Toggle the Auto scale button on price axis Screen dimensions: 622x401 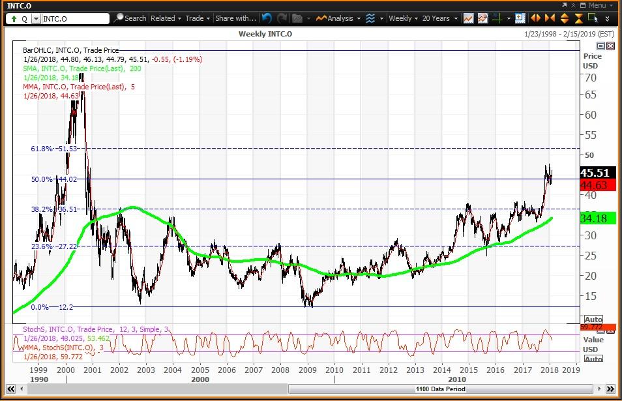pyautogui.click(x=593, y=319)
